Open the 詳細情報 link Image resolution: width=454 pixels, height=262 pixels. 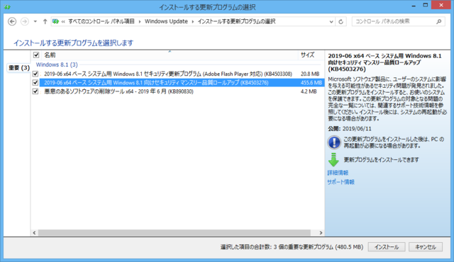pyautogui.click(x=338, y=173)
